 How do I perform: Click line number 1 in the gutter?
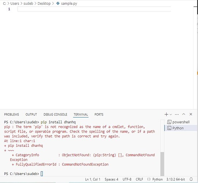(9, 9)
